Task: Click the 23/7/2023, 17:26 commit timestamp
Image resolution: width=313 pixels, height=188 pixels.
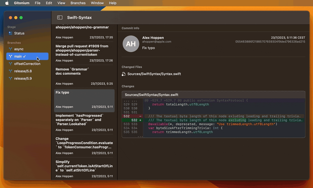Action: point(101,60)
